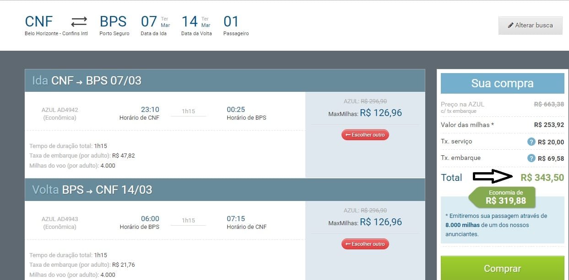Image resolution: width=569 pixels, height=280 pixels.
Task: Choose another outbound flight with Escolher outro
Action: coord(365,135)
